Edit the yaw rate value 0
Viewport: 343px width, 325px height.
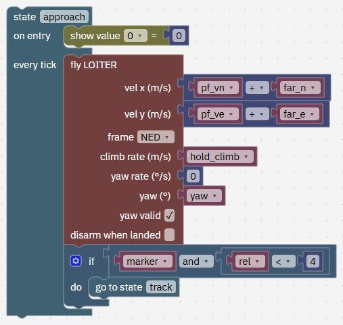click(193, 176)
